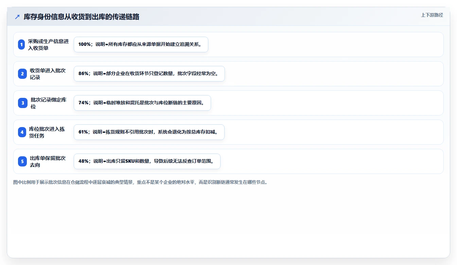457x265 pixels.
Task: Click the footnote starting with 图中比例用于展示
Action: click(x=141, y=182)
